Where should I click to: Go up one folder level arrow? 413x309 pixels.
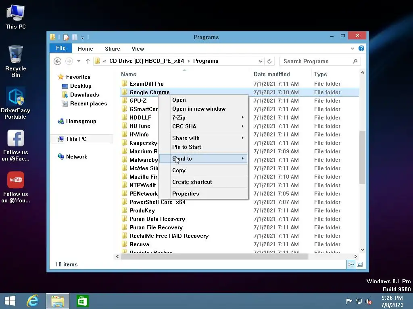point(88,61)
